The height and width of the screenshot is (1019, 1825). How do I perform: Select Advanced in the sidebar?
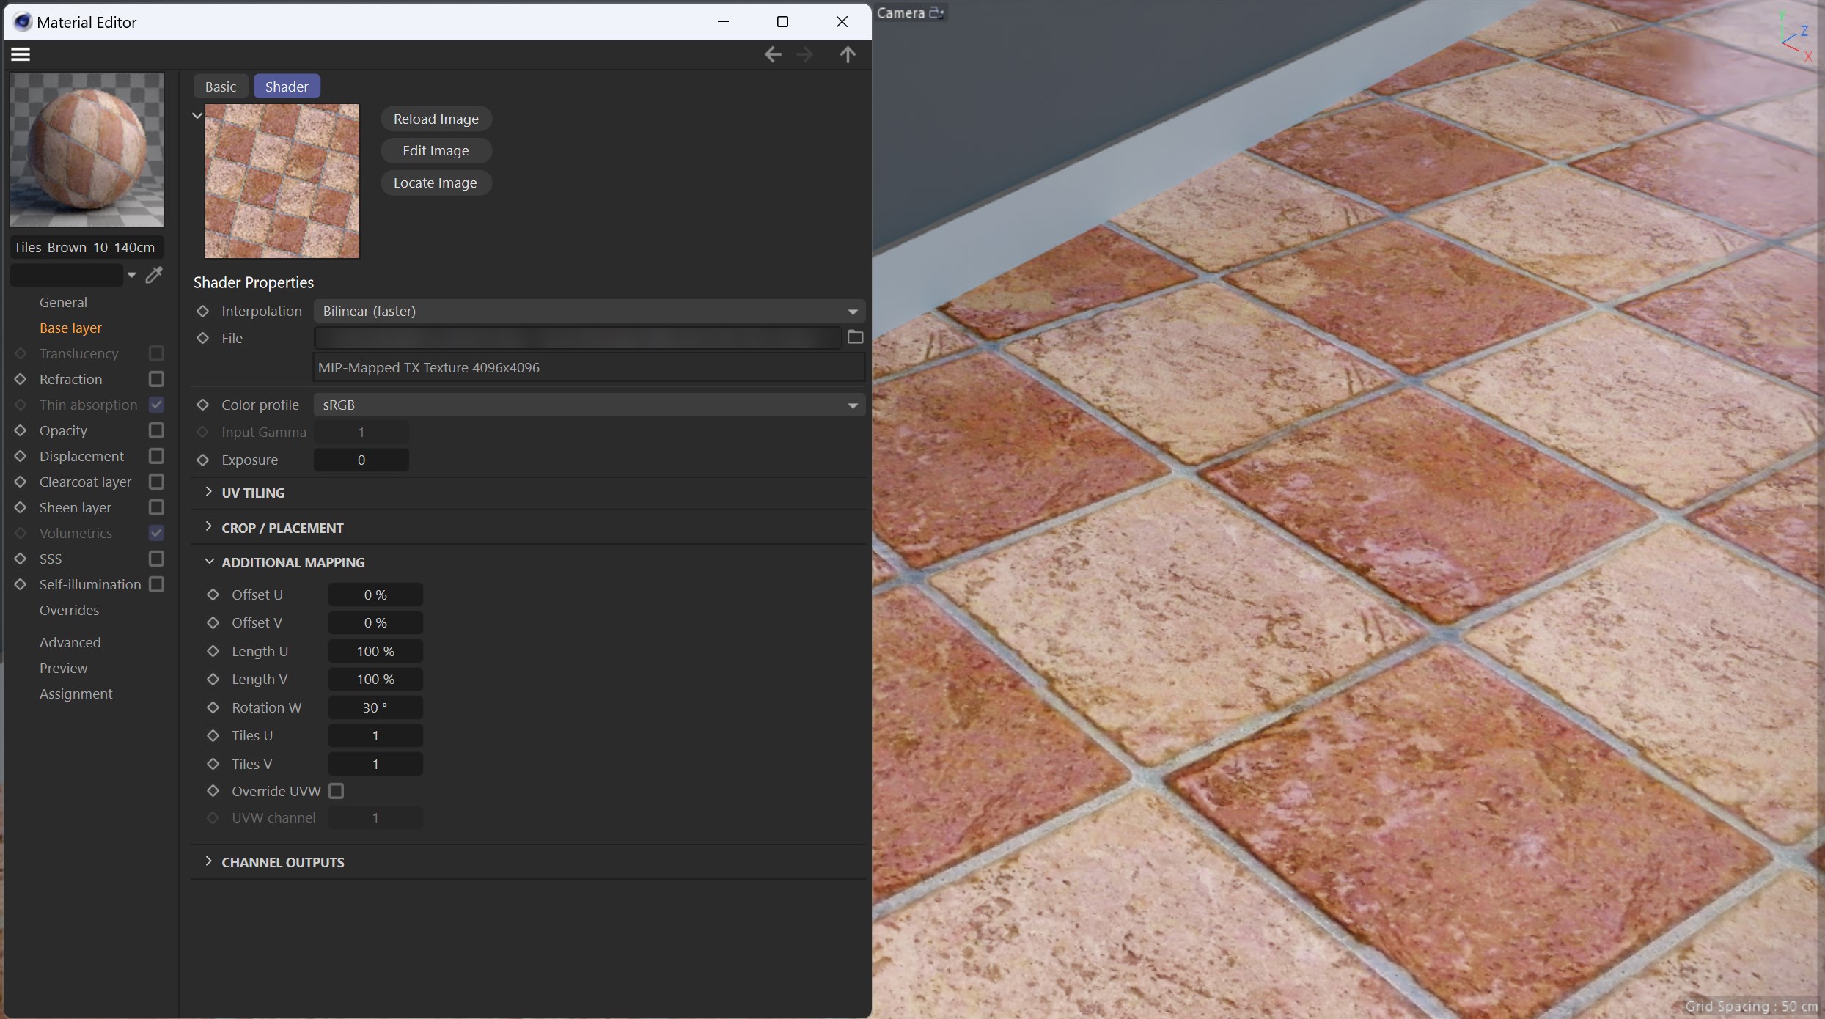point(70,642)
